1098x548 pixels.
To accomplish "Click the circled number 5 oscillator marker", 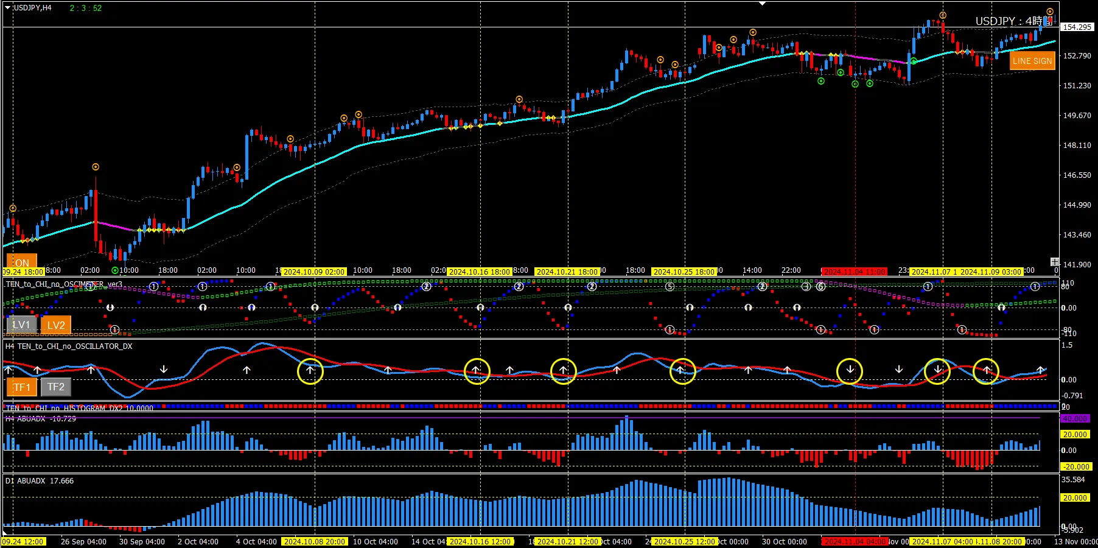I will (x=670, y=286).
